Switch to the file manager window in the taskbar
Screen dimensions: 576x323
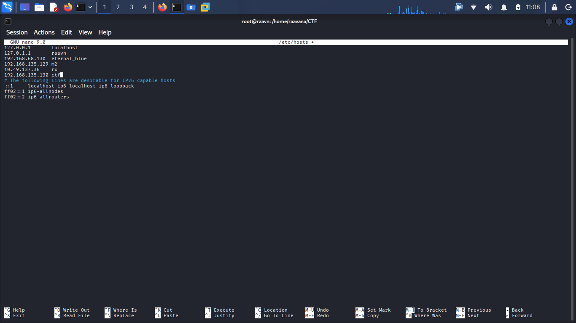[x=191, y=7]
